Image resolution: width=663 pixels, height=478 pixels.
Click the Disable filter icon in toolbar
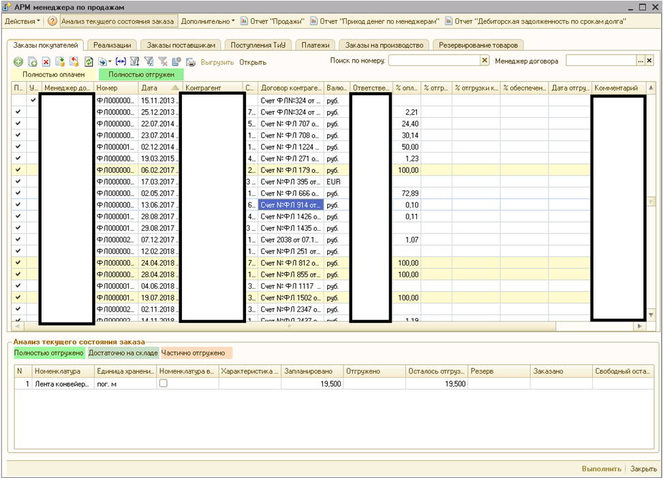[162, 62]
